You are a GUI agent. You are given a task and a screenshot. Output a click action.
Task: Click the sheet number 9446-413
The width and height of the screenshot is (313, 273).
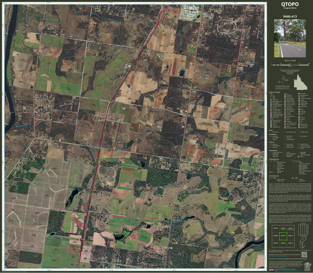[290, 17]
